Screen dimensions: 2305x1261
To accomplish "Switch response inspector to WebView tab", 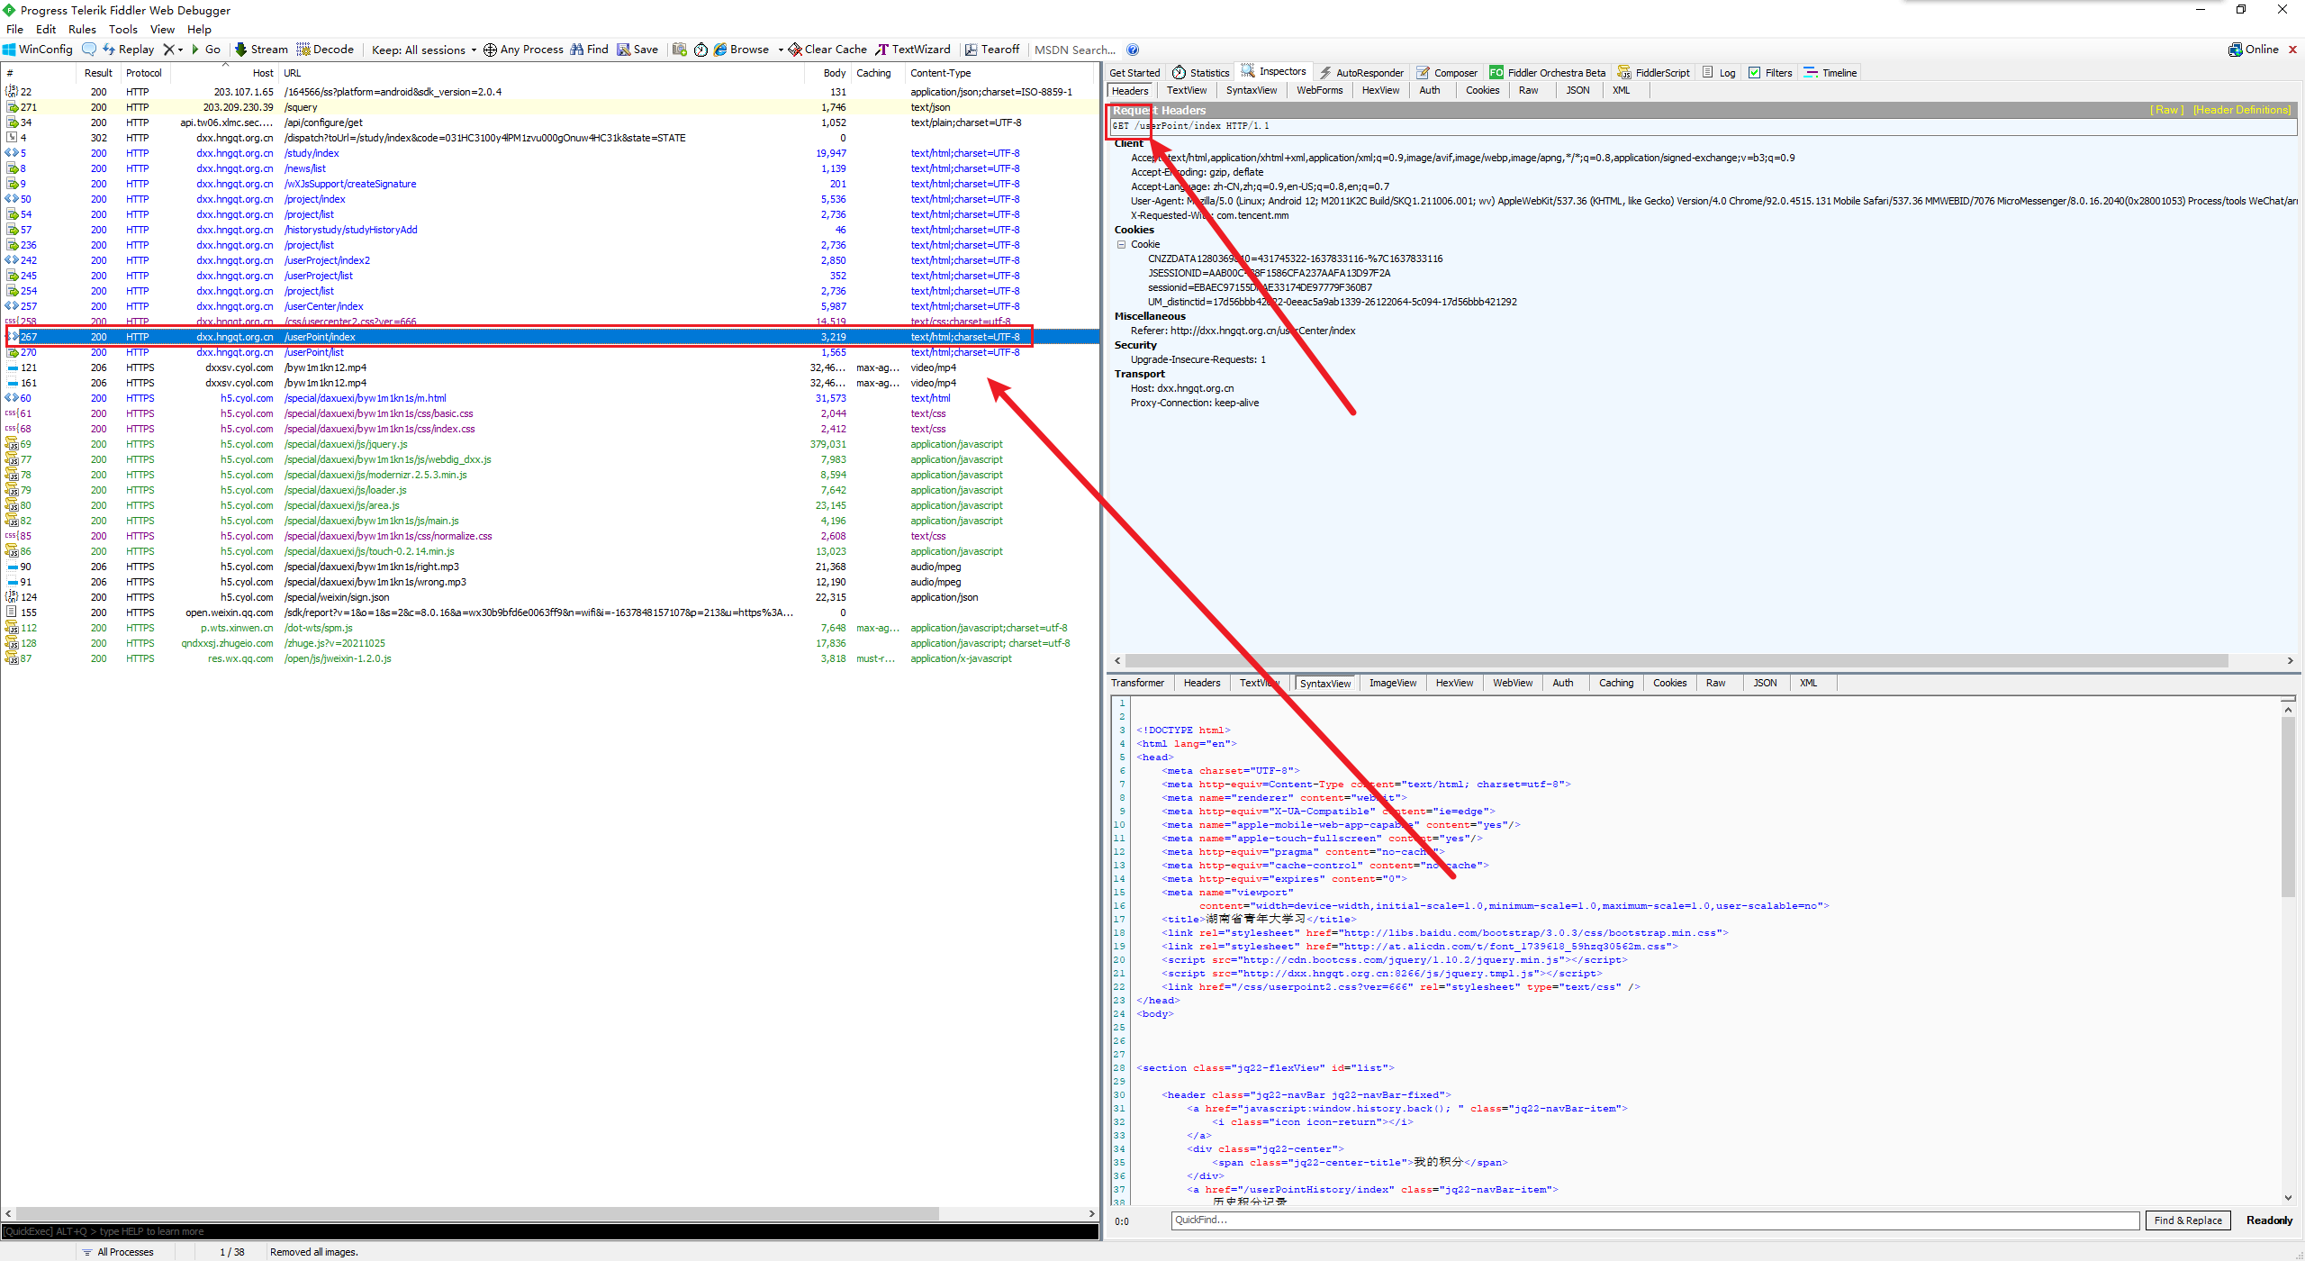I will click(1513, 683).
